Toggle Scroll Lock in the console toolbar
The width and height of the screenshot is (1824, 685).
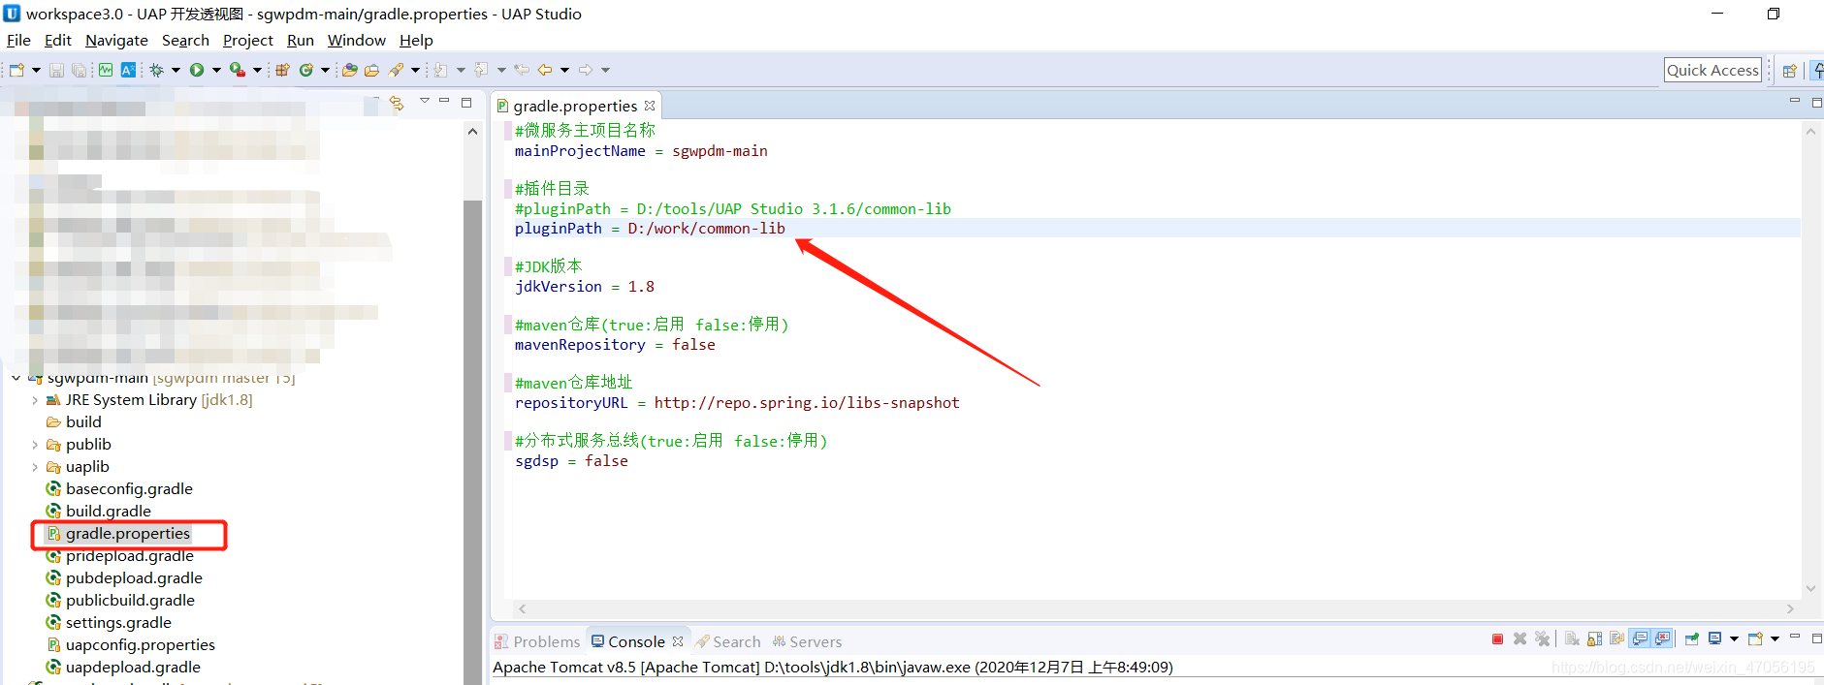click(x=1594, y=639)
